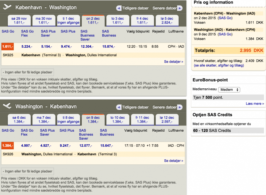Open the outbound SAS Plus header link
The height and width of the screenshot is (195, 266).
(68, 32)
